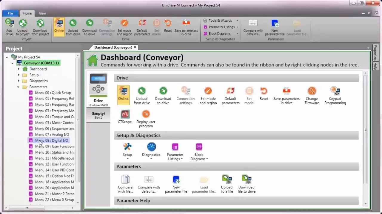The width and height of the screenshot is (382, 214).
Task: Select the (Empty) Slot 1 entry
Action: click(x=98, y=115)
